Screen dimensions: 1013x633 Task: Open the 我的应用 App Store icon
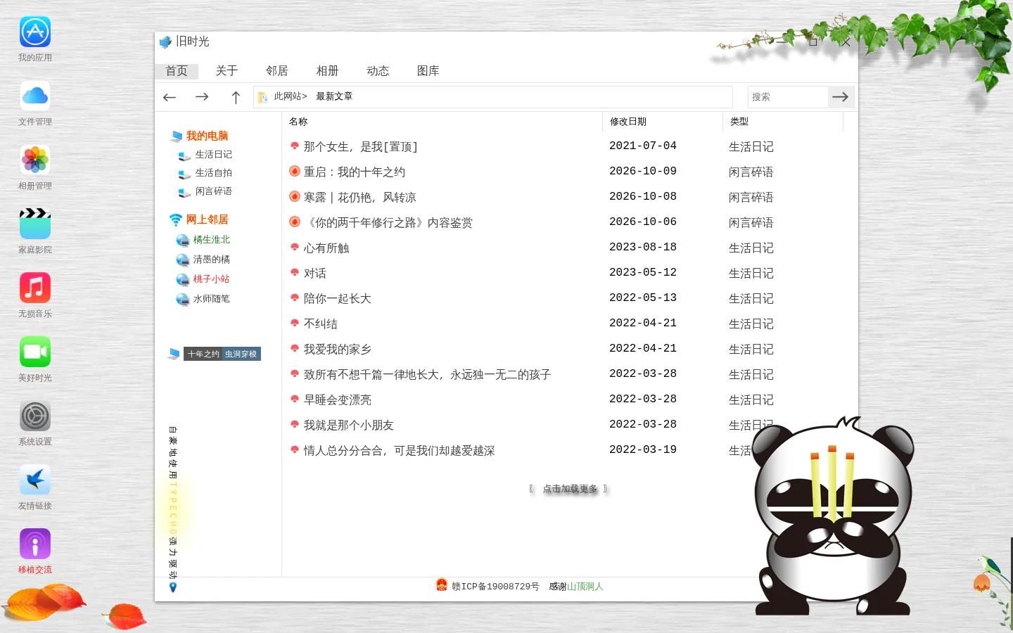tap(35, 32)
